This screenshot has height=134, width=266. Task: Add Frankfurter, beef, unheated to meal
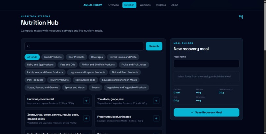coord(156,119)
